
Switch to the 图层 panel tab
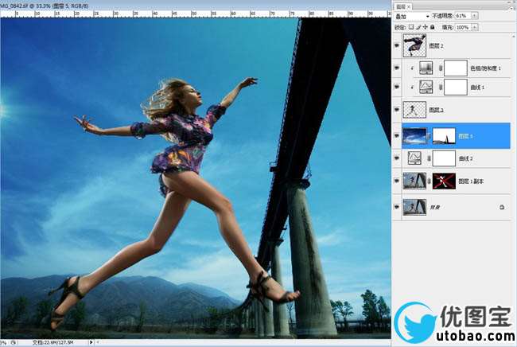click(402, 5)
